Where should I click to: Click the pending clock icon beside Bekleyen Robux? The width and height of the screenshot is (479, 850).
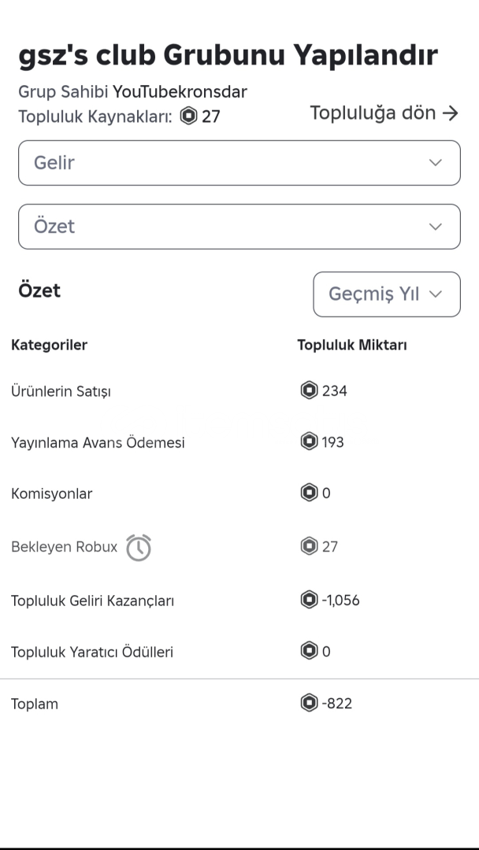139,547
